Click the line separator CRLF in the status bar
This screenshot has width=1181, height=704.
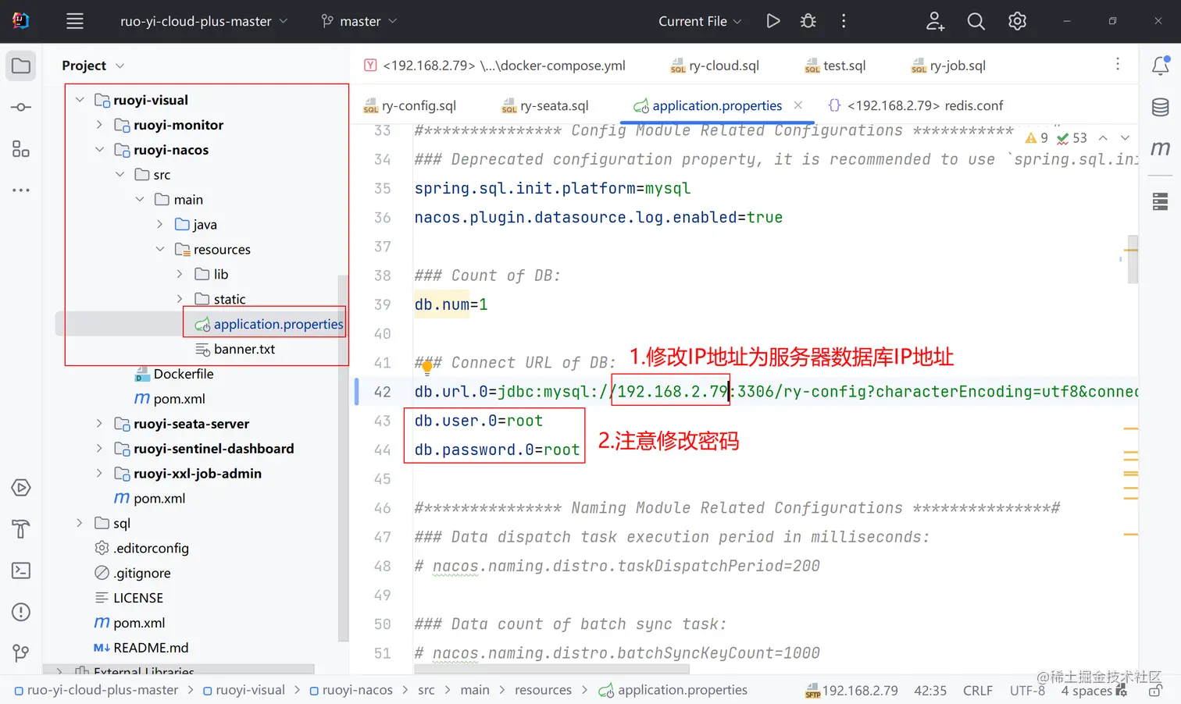point(978,691)
